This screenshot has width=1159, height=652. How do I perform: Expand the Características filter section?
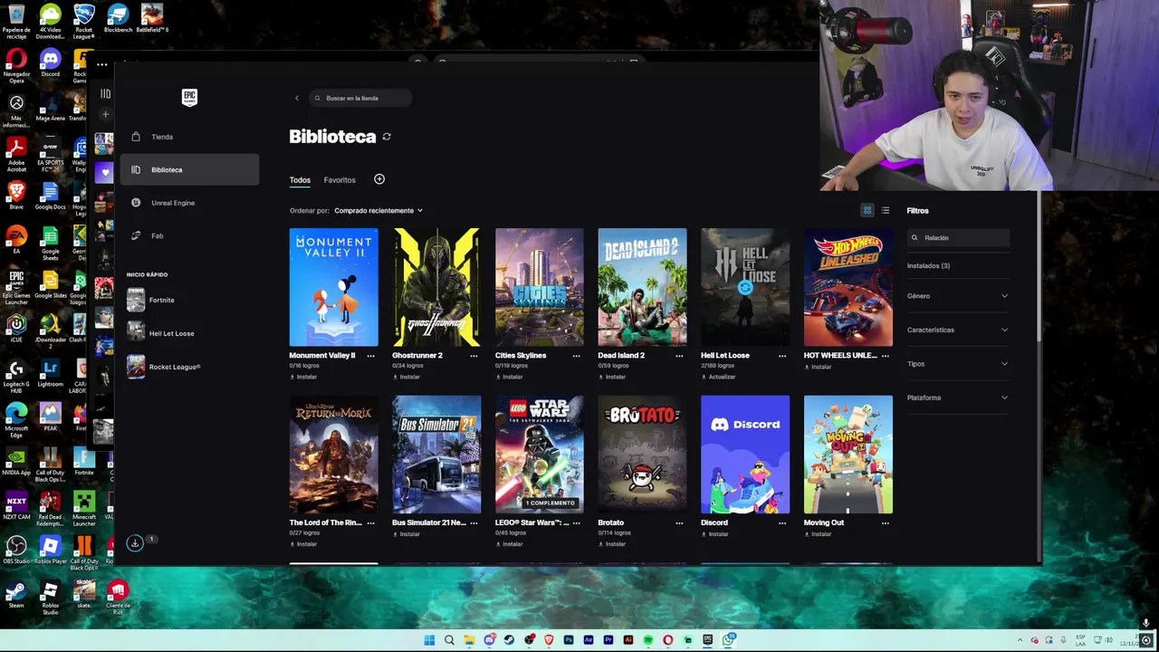click(958, 330)
